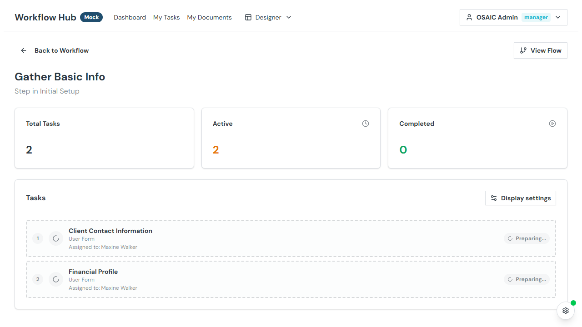Go to the Dashboard menu item
The width and height of the screenshot is (582, 327).
(130, 17)
